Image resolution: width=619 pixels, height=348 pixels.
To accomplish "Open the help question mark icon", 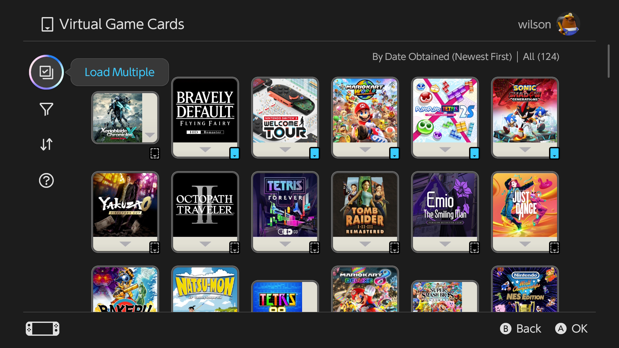I will coord(46,180).
